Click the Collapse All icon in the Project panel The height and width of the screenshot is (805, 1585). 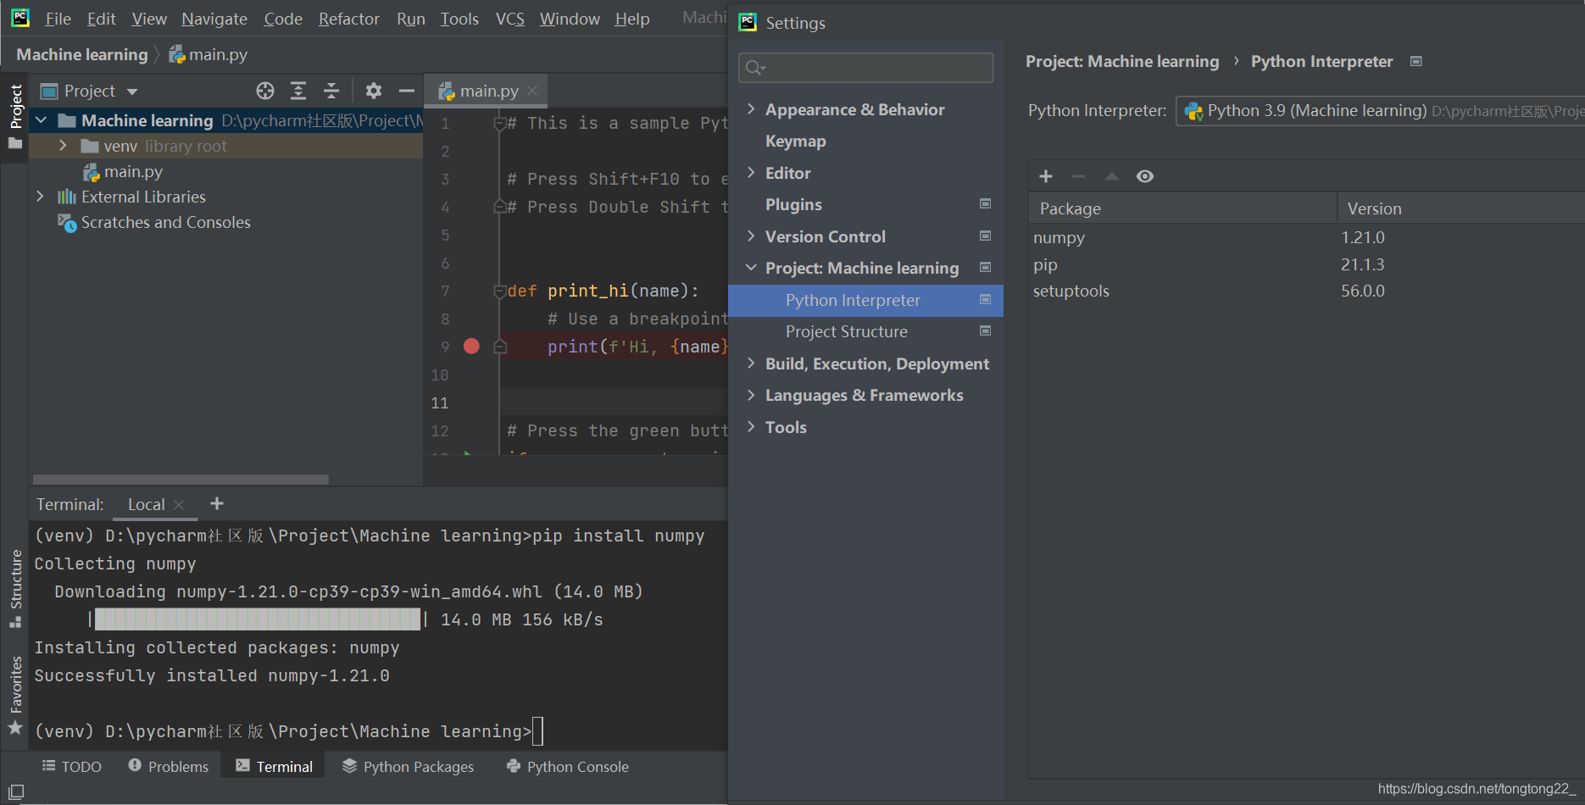coord(331,91)
